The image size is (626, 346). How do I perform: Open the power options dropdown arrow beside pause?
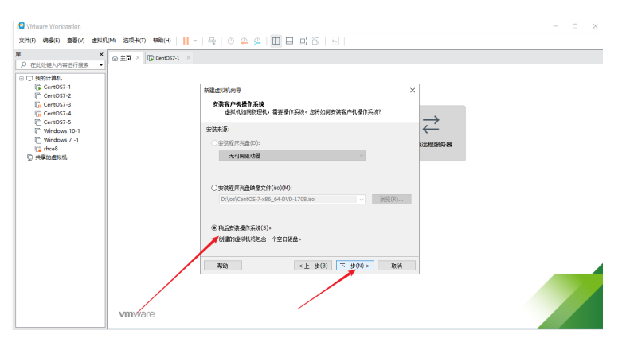(195, 41)
